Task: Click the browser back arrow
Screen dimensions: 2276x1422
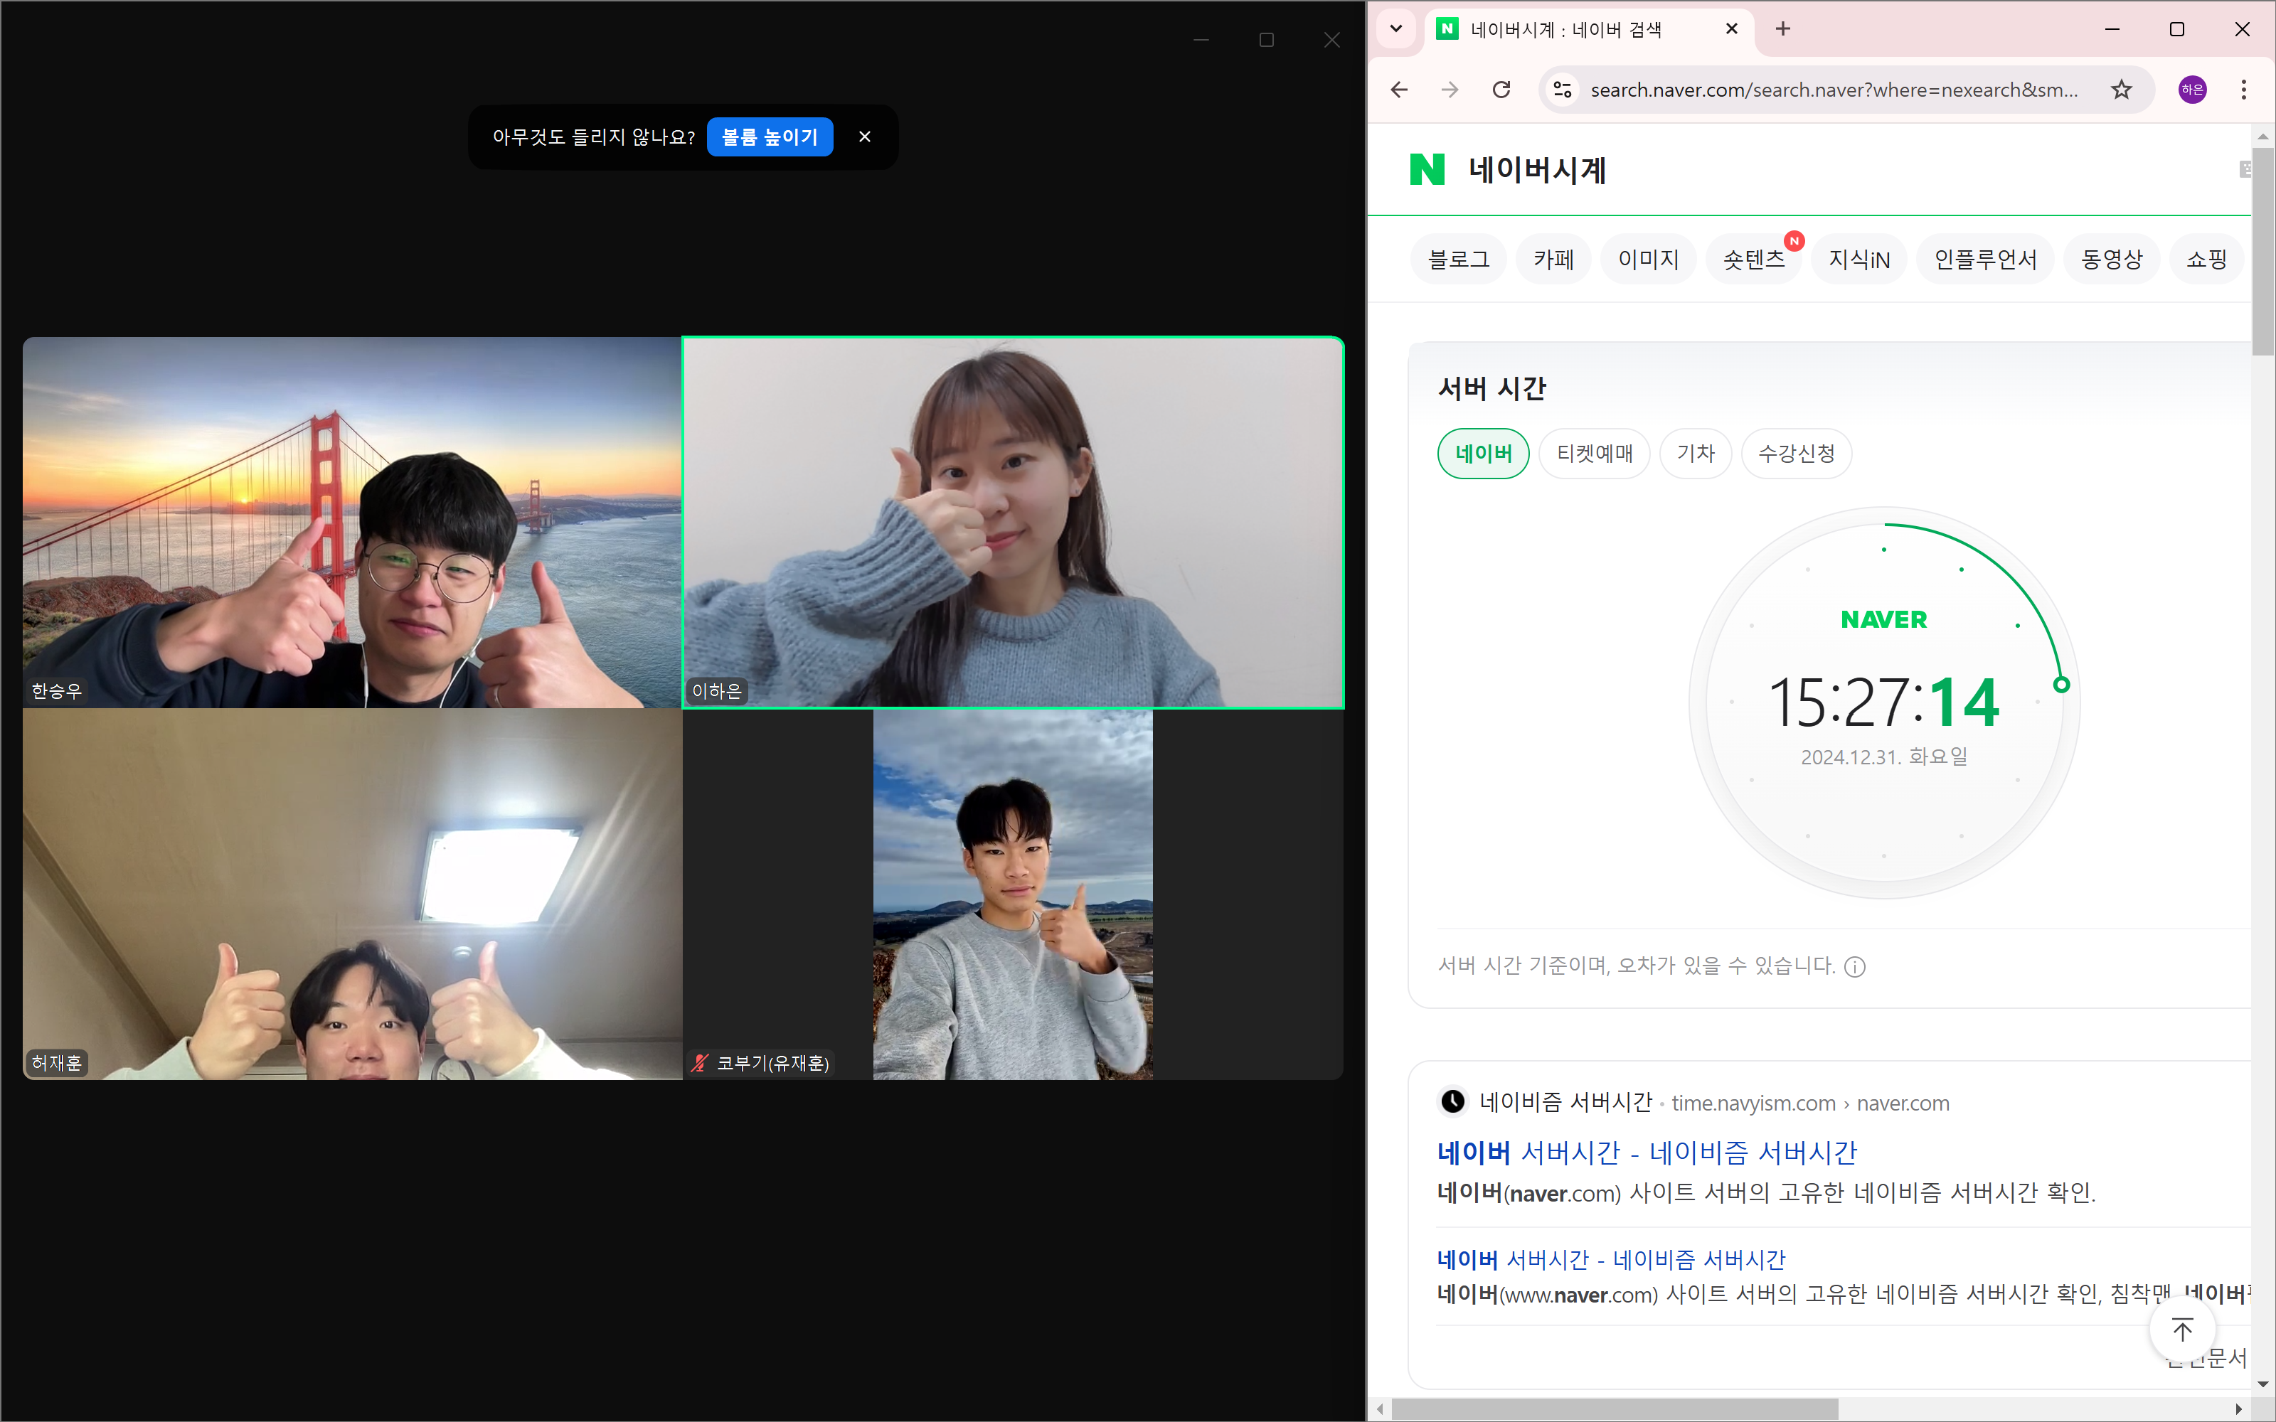Action: tap(1400, 90)
